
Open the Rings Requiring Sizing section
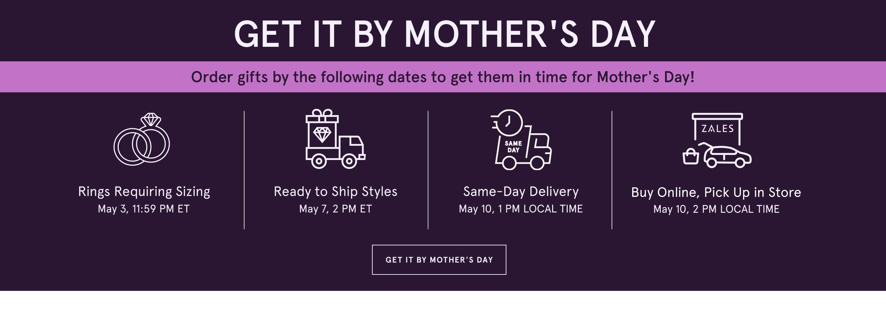tap(145, 193)
